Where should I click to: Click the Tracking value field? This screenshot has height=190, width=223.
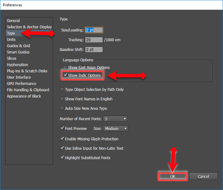click(x=94, y=40)
